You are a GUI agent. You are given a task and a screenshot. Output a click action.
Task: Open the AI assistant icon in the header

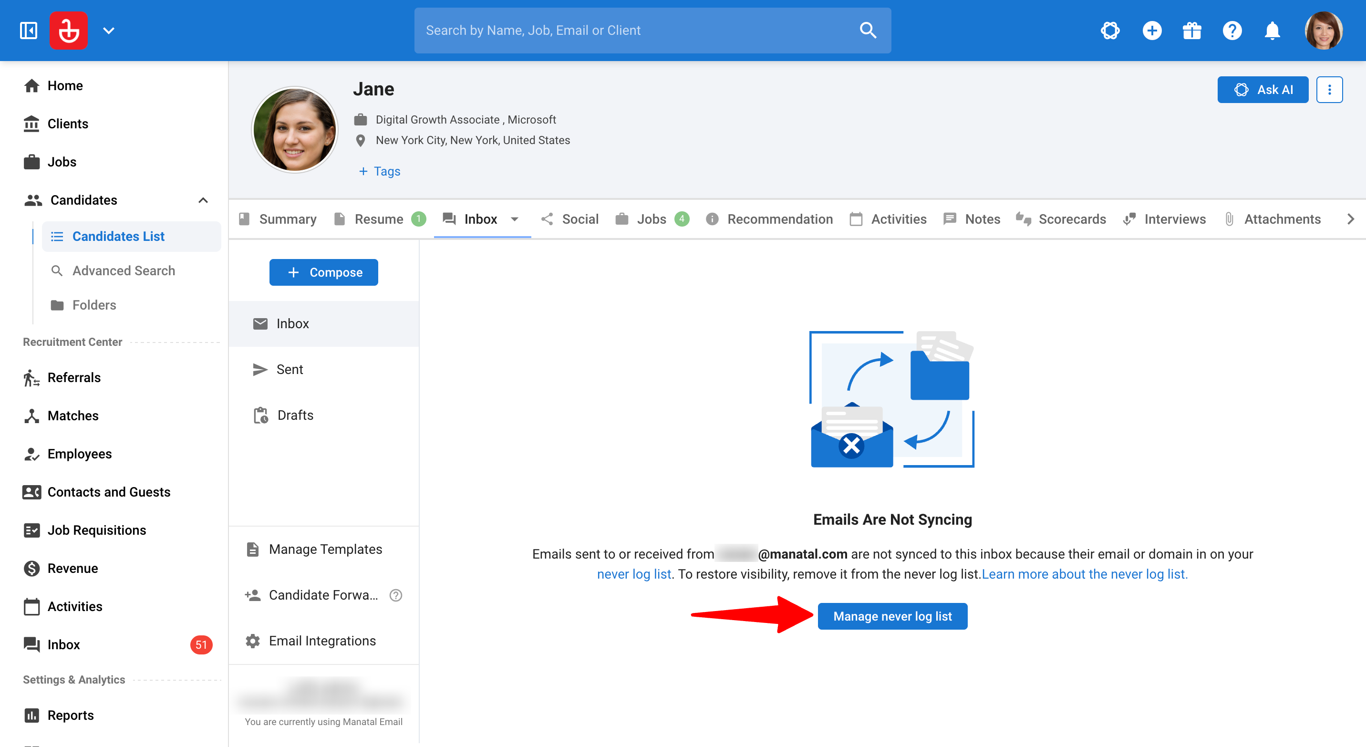(x=1110, y=30)
